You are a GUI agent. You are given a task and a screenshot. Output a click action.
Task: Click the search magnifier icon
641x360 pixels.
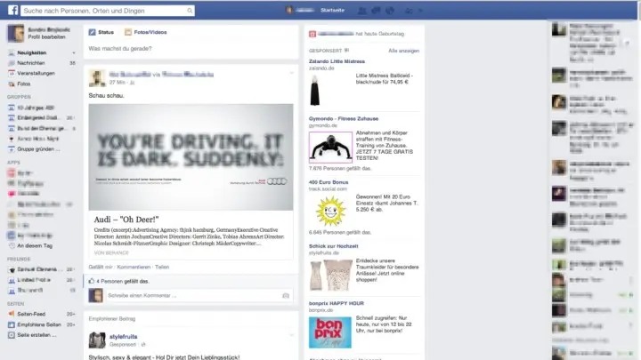190,11
